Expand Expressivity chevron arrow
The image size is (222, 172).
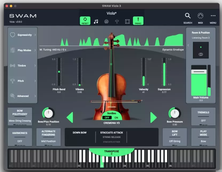[x=35, y=35]
